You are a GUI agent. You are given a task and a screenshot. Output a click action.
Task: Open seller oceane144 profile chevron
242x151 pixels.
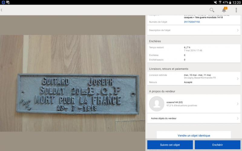237,104
